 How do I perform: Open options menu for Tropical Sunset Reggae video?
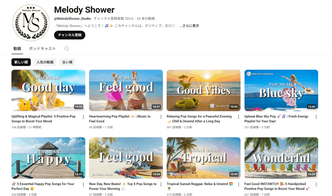[x=238, y=184]
